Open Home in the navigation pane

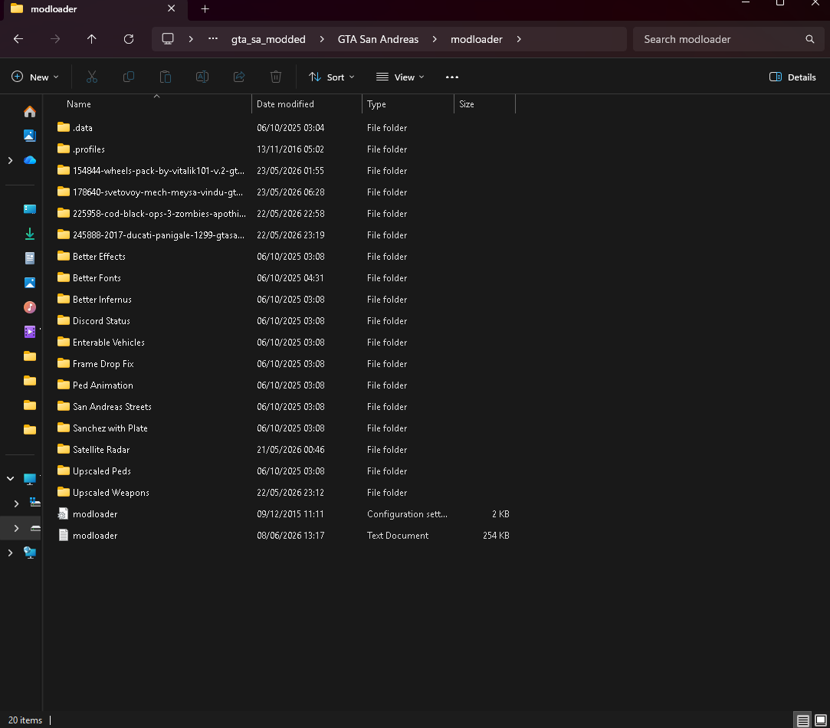tap(30, 112)
